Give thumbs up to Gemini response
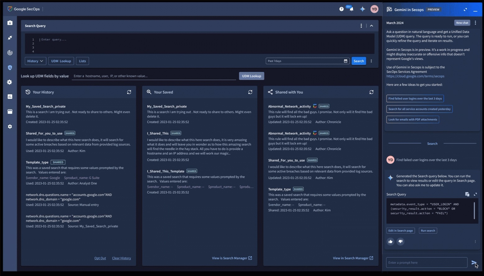Screen dimensions: 484x276 tap(390, 241)
